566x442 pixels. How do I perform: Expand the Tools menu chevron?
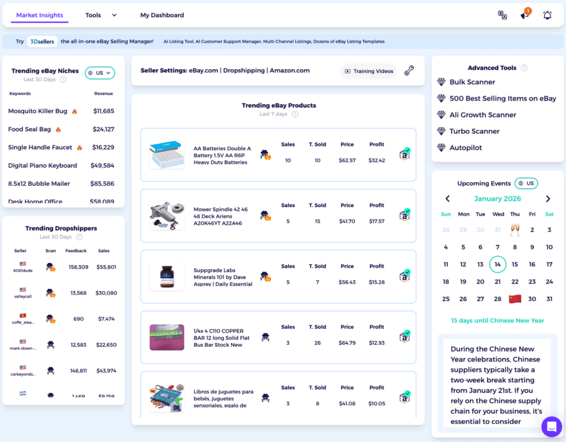pyautogui.click(x=114, y=15)
